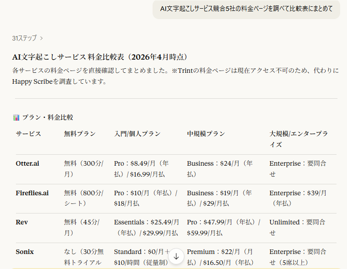The image size is (347, 269).
Task: Click the Fireflies.ai row name
Action: [32, 193]
